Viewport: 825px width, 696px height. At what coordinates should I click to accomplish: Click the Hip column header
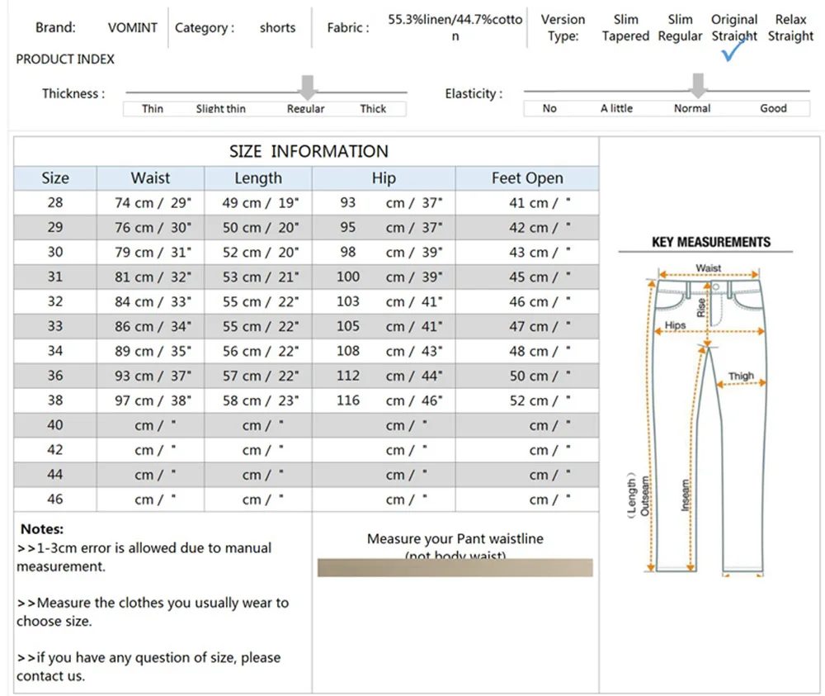(384, 178)
